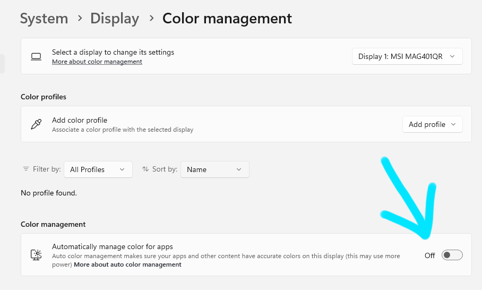Click the Off label beside the toggle

(x=429, y=255)
